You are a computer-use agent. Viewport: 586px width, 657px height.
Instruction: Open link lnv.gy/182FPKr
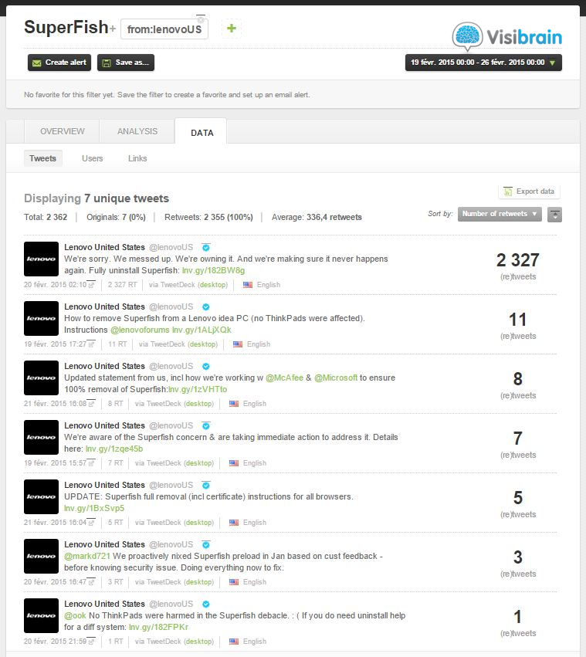click(x=158, y=628)
